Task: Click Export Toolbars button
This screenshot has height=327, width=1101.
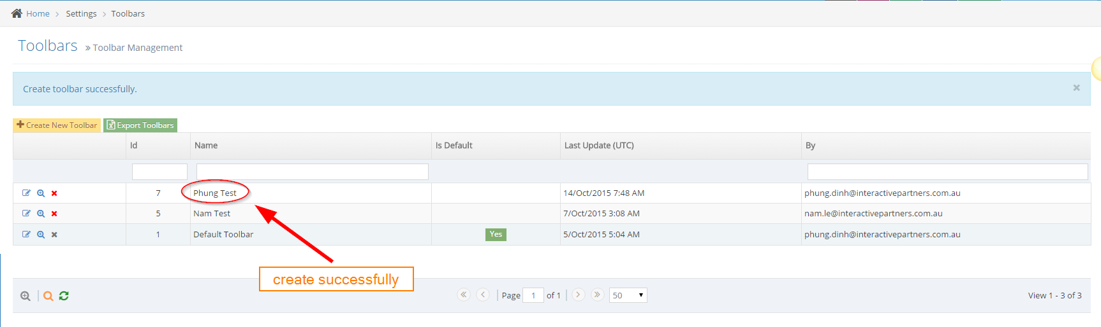Action: tap(140, 125)
